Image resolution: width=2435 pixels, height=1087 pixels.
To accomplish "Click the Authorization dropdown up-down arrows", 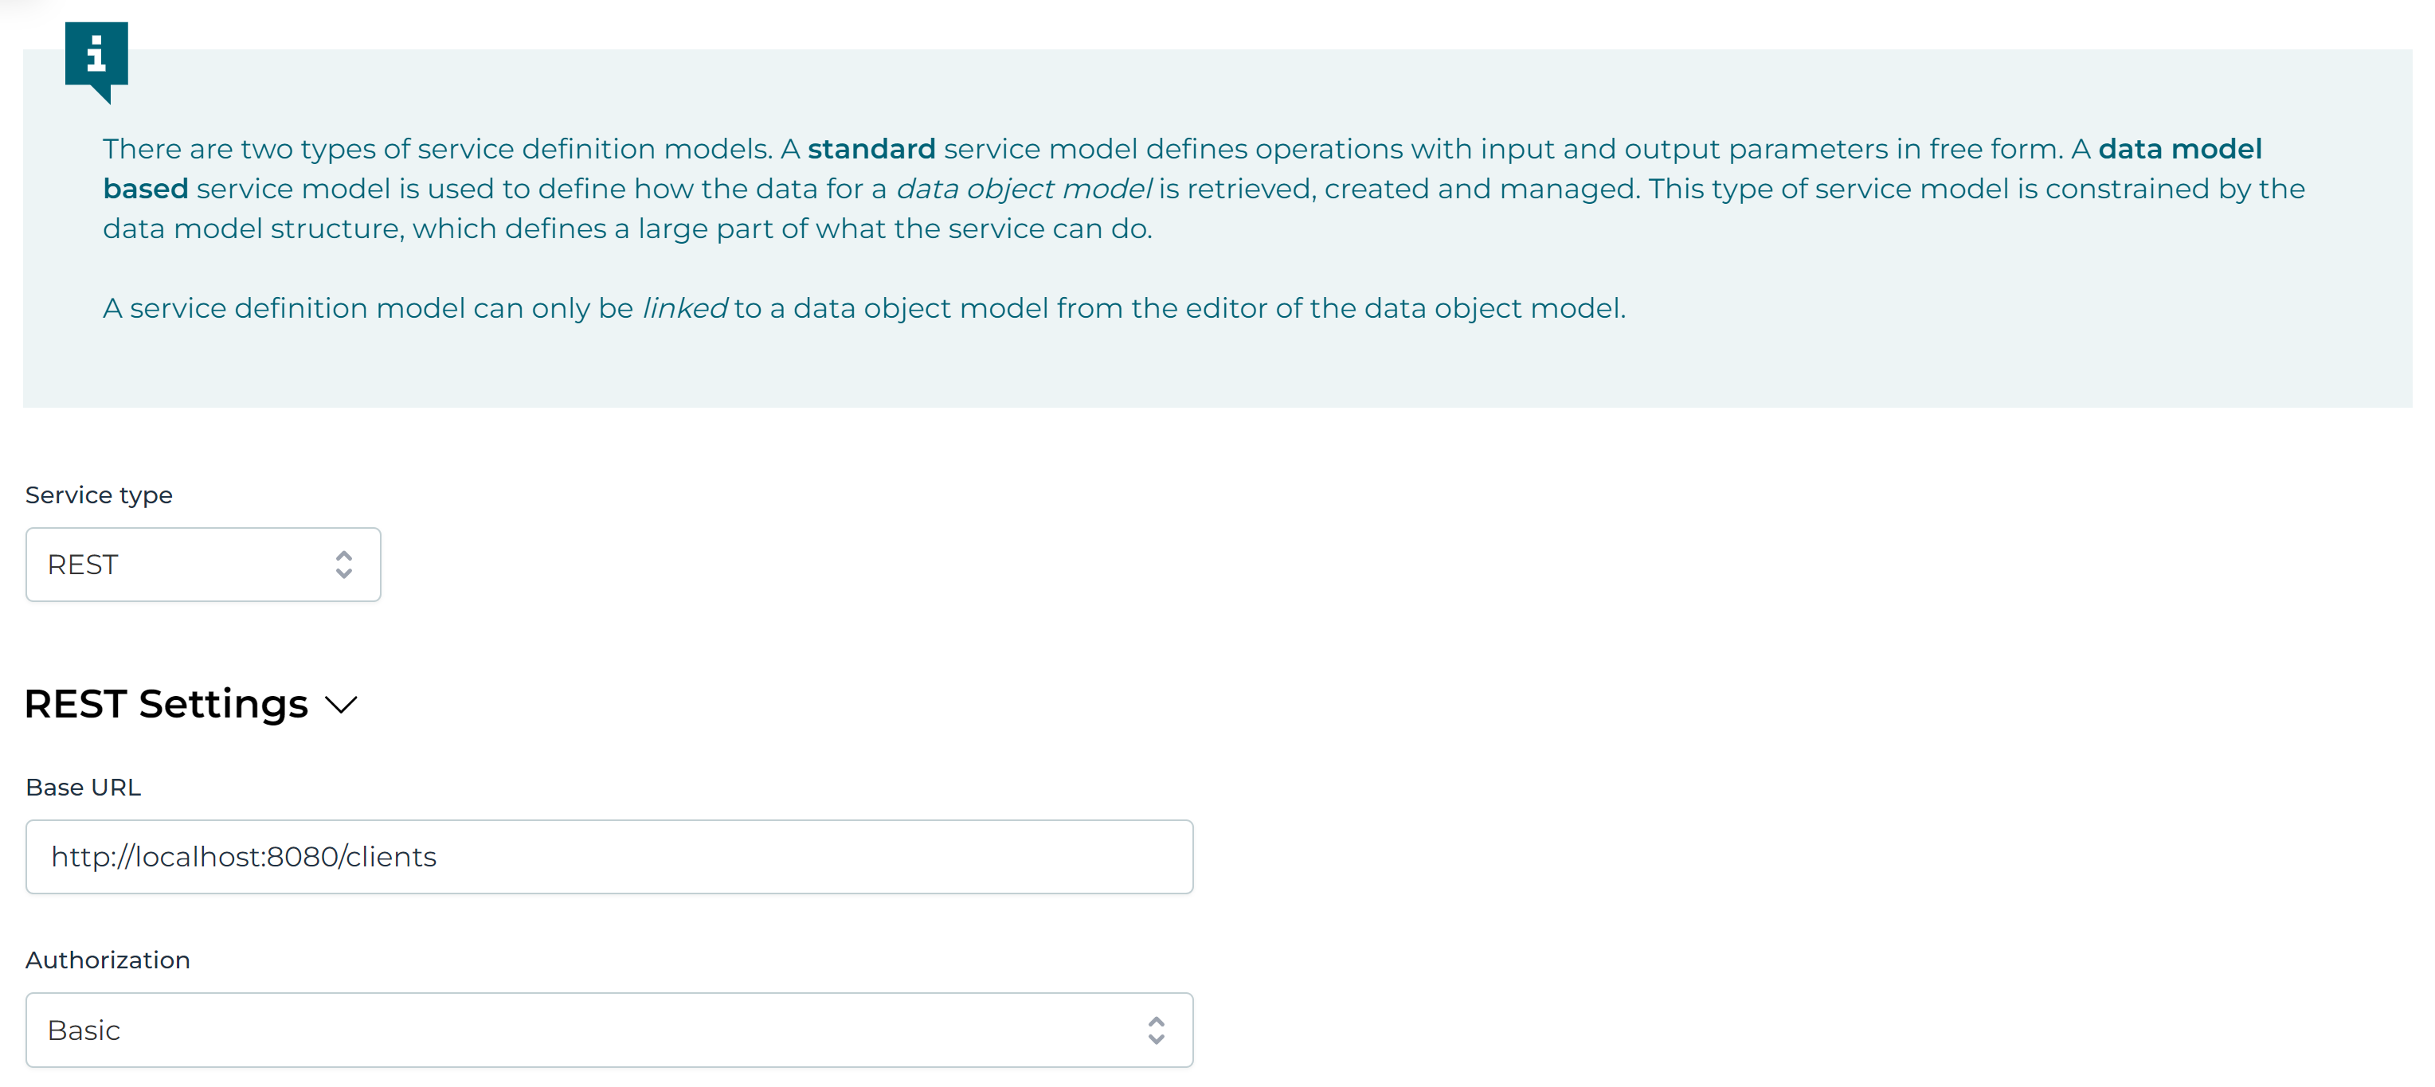I will point(1155,1030).
